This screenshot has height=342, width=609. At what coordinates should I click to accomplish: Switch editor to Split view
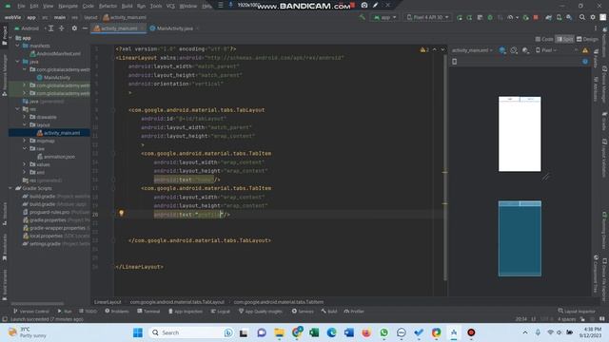[564, 39]
